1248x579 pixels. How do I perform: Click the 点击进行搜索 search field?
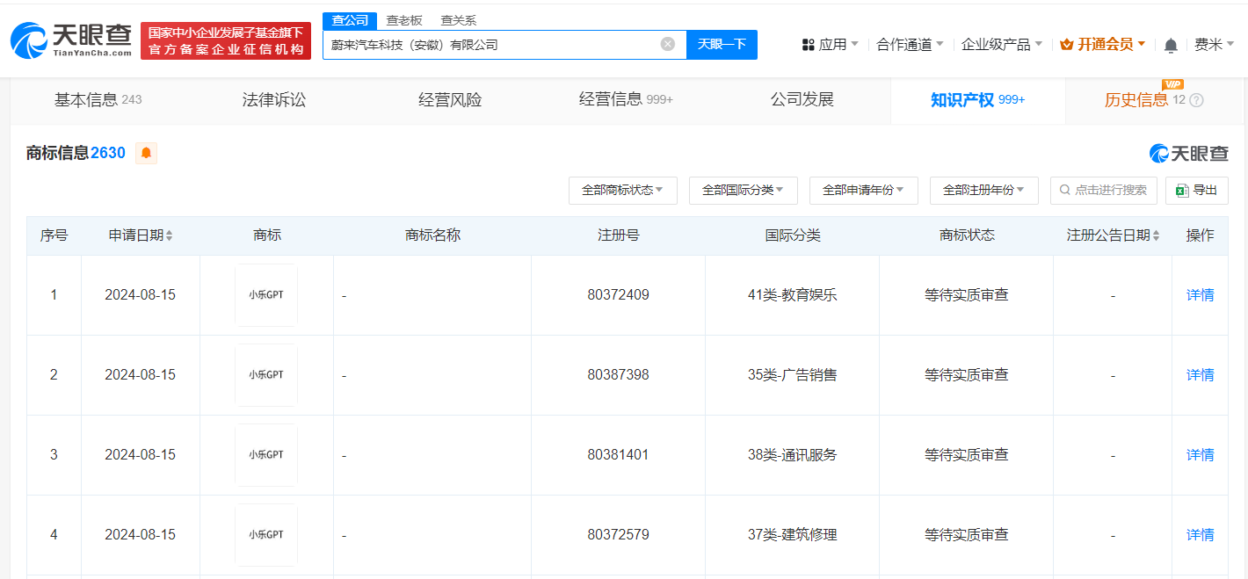coord(1104,190)
